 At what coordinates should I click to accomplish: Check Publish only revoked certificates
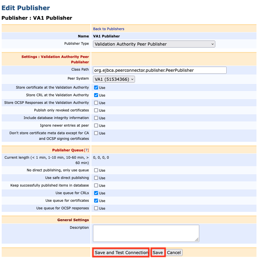point(96,110)
